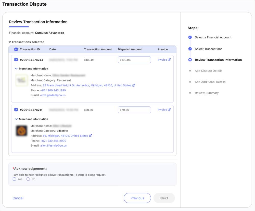This screenshot has height=211, width=255.
Task: Call phone number +821 230 345 2900
Action: [53, 141]
